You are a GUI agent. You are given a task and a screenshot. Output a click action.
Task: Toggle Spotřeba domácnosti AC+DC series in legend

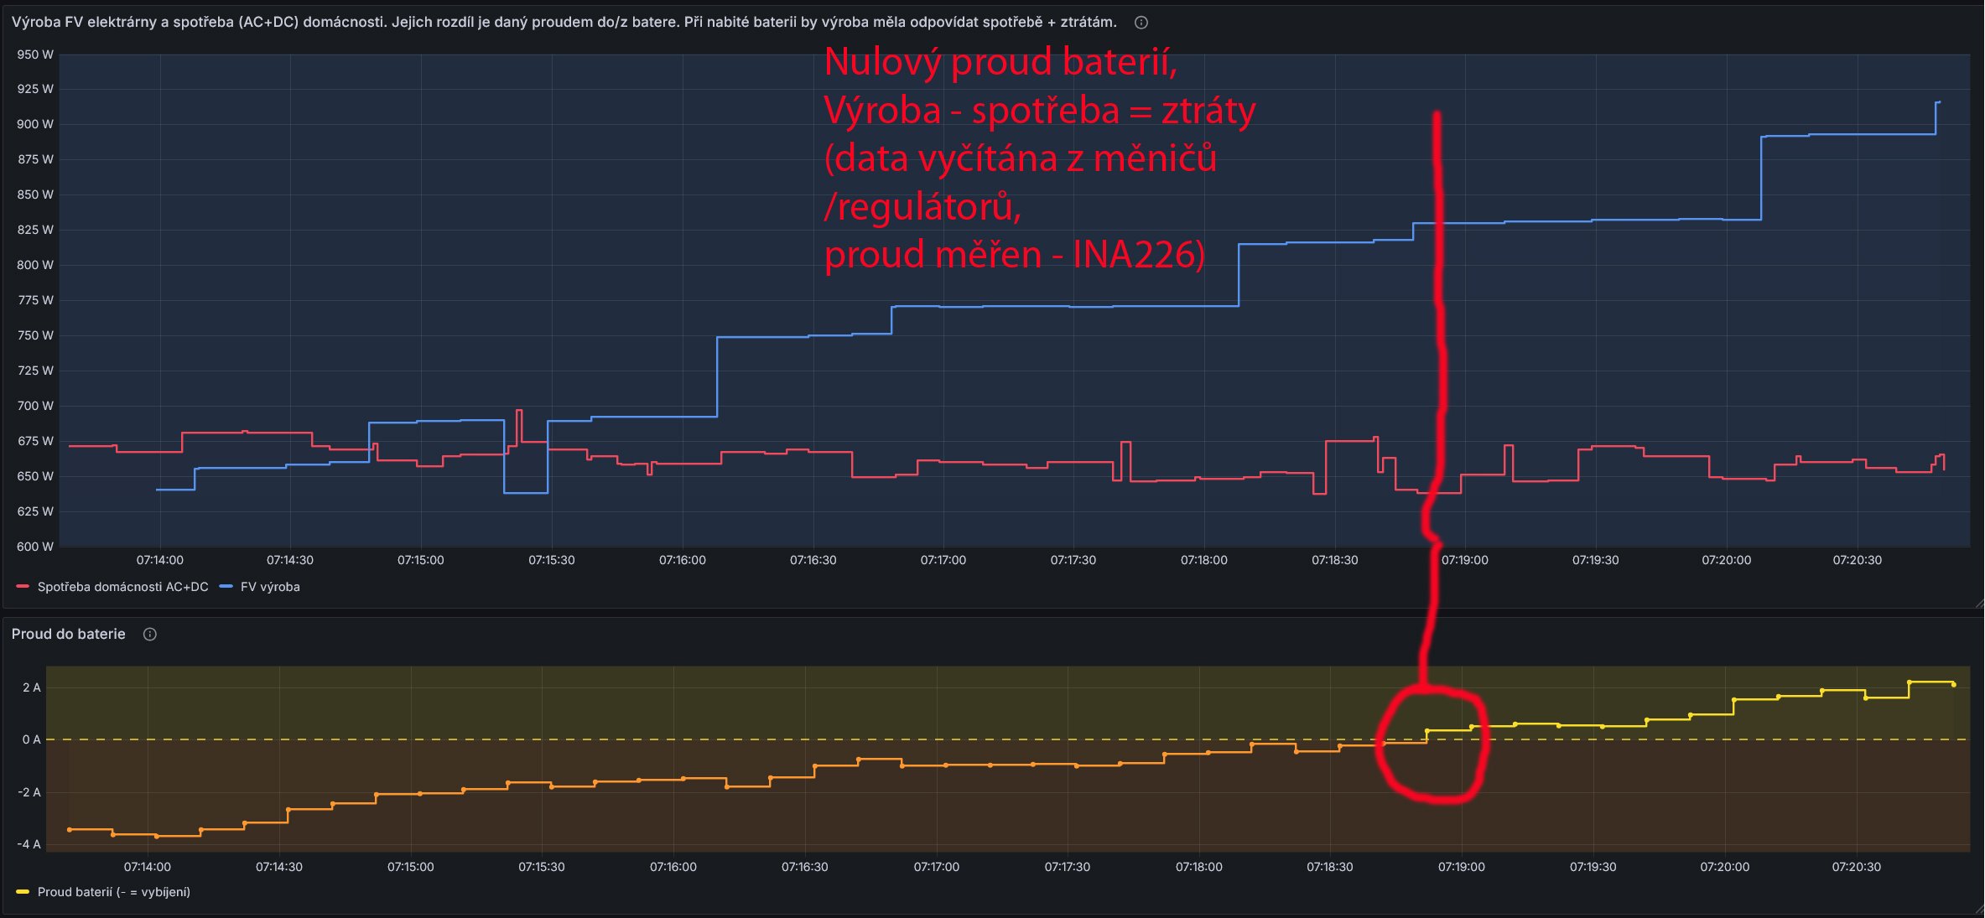(x=122, y=587)
